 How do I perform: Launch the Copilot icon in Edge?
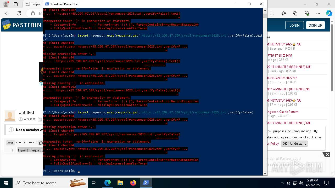[329, 13]
